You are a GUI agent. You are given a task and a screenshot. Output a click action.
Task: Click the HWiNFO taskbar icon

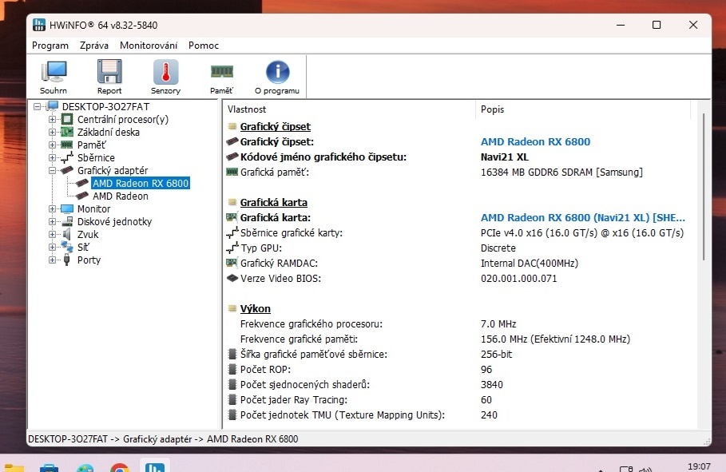[154, 466]
